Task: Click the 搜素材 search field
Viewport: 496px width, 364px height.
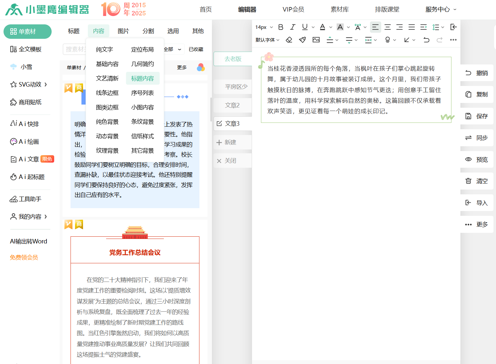Action: 75,49
